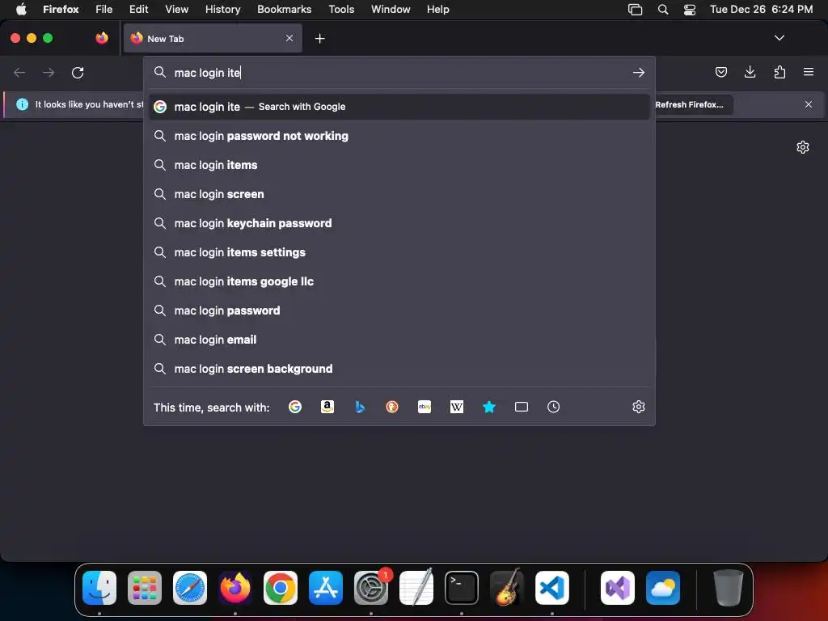
Task: Search with Google engine icon
Action: click(294, 407)
